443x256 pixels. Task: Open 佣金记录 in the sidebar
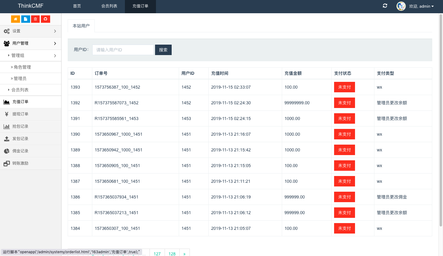click(20, 151)
